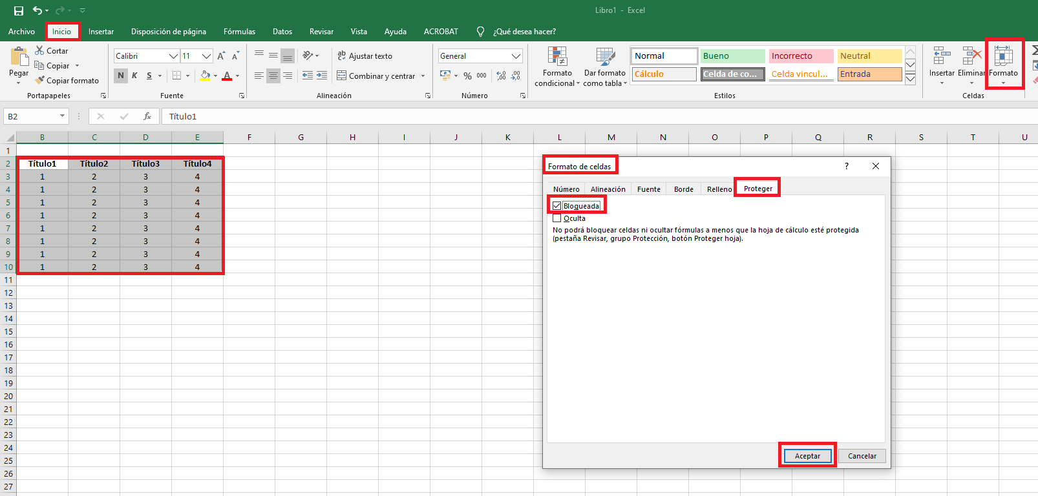
Task: Click the Ajustar texto icon
Action: [342, 56]
